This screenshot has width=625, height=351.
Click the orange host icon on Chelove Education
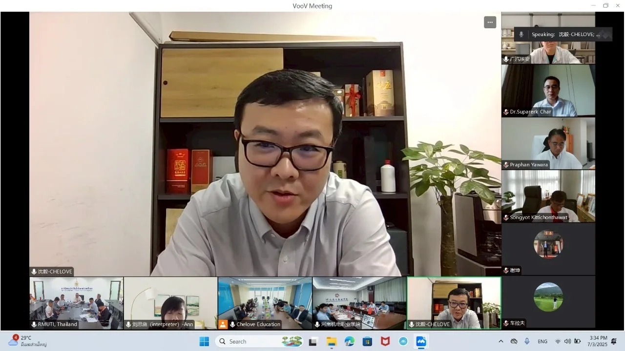(x=223, y=324)
